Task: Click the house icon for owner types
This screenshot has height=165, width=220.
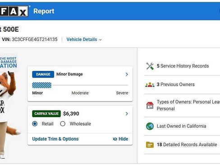Action: [150, 105]
